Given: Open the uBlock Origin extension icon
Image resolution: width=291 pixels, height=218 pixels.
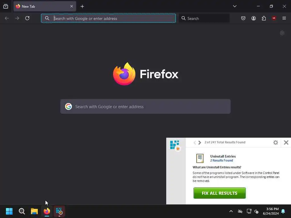Looking at the screenshot, I should [x=274, y=18].
